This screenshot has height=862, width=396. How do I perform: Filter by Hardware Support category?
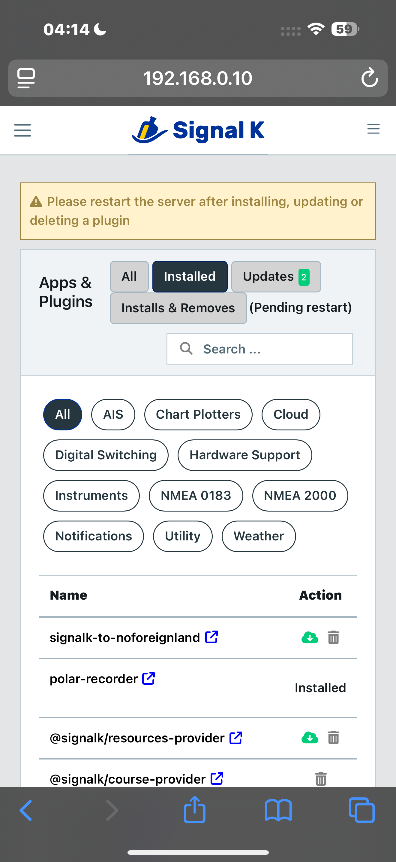[x=244, y=455]
